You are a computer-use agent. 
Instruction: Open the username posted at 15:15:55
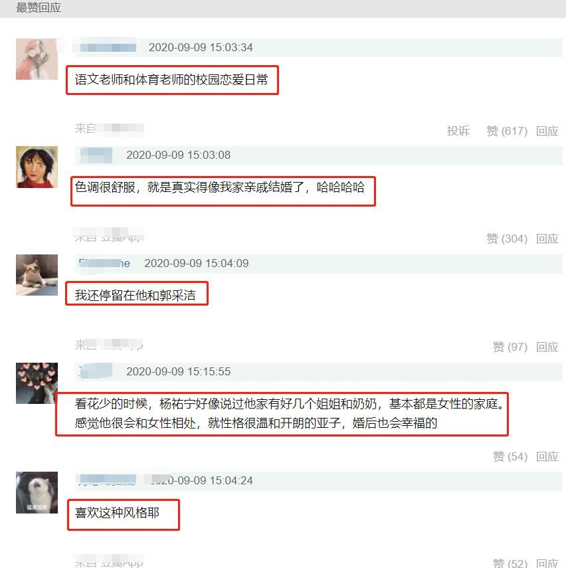pyautogui.click(x=96, y=371)
